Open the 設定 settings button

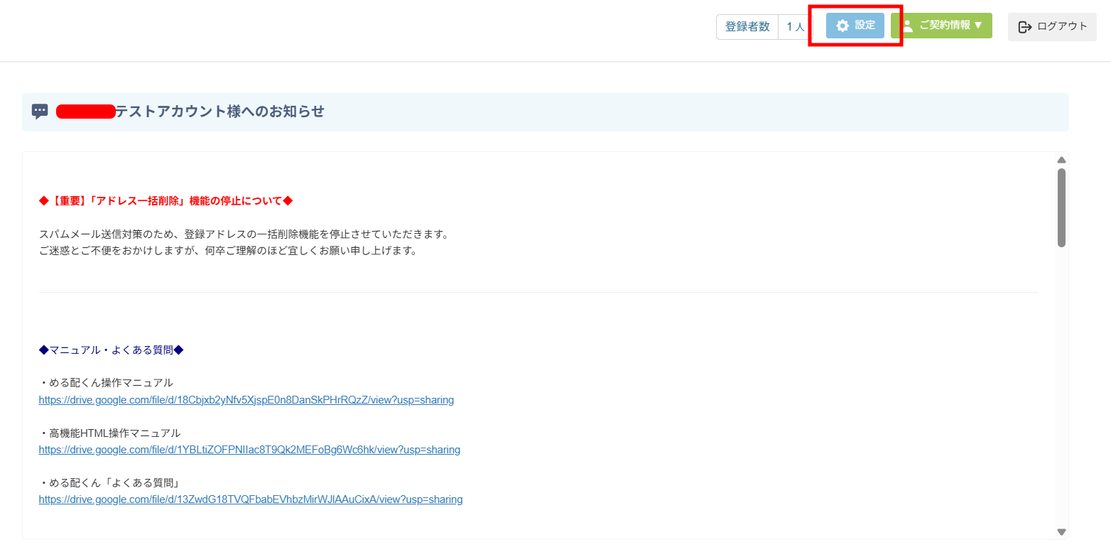[855, 26]
